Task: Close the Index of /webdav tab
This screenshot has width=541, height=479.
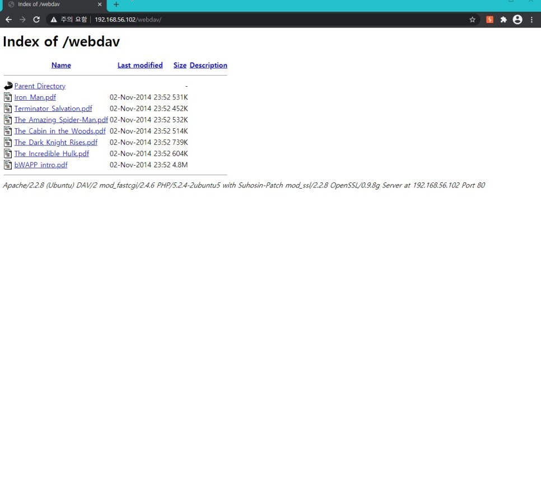Action: pos(100,4)
